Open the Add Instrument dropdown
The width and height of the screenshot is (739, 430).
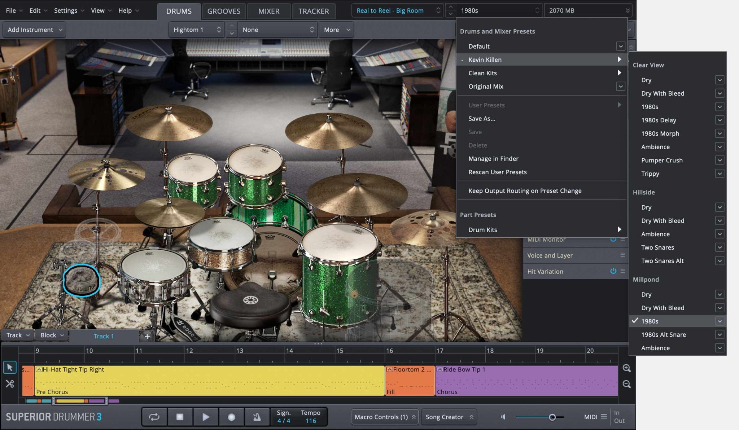pyautogui.click(x=35, y=30)
